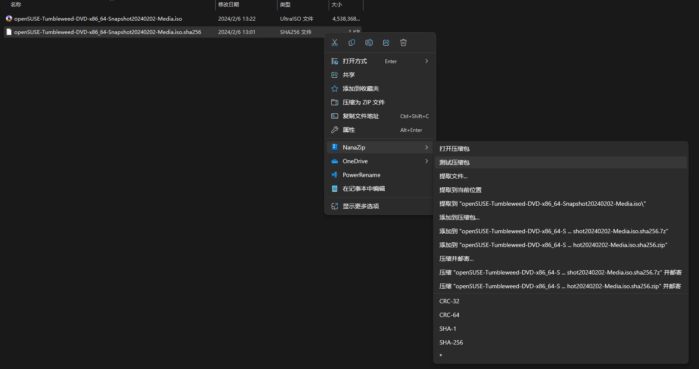Expand the NanaZip submenu chevron
This screenshot has width=699, height=369.
[x=426, y=147]
